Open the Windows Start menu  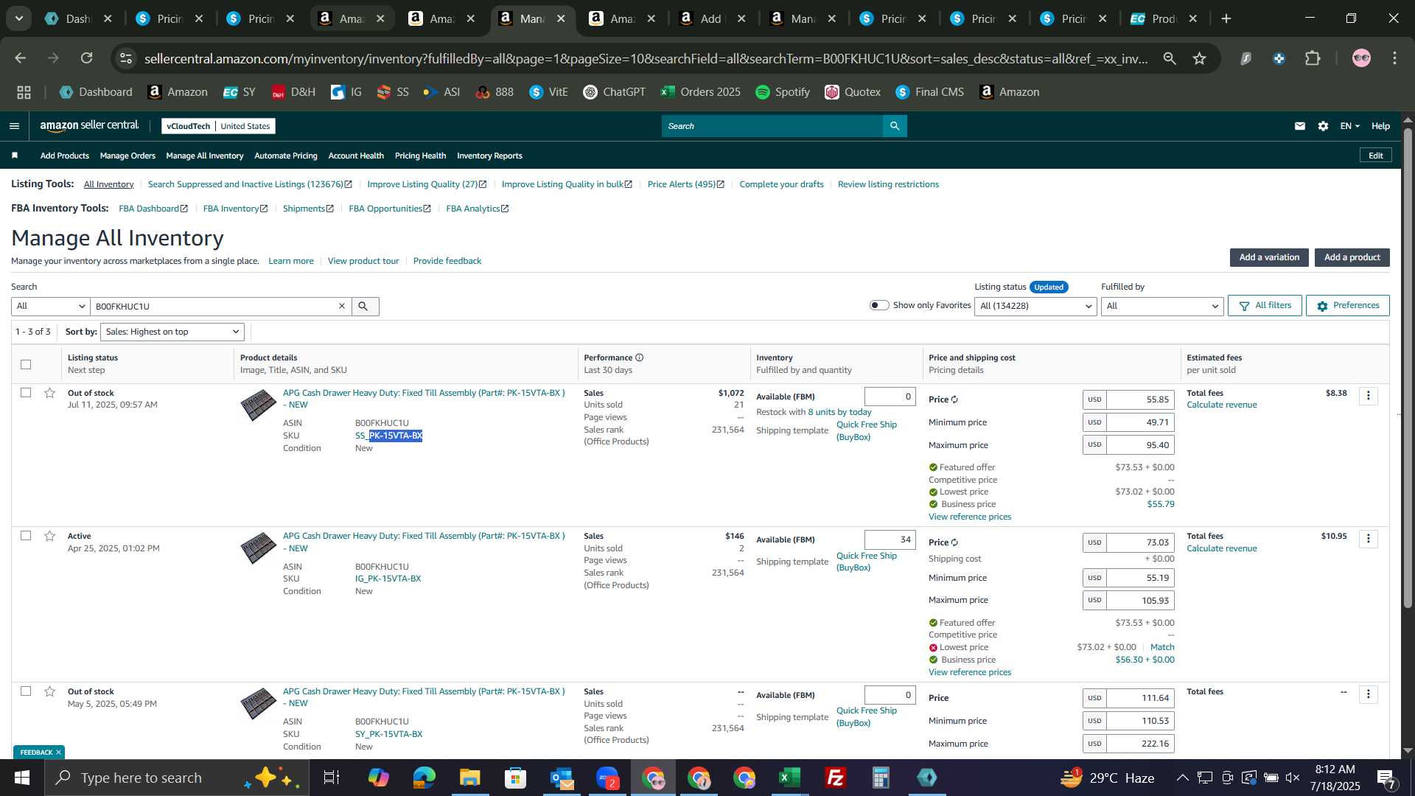point(21,778)
